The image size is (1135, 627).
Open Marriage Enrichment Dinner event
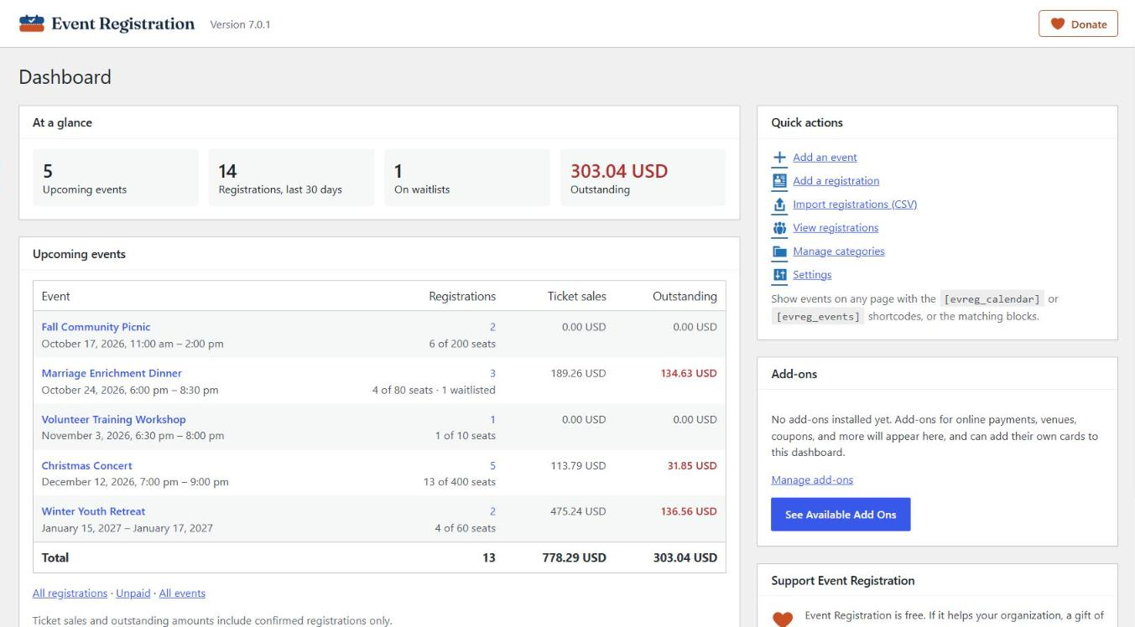[112, 373]
